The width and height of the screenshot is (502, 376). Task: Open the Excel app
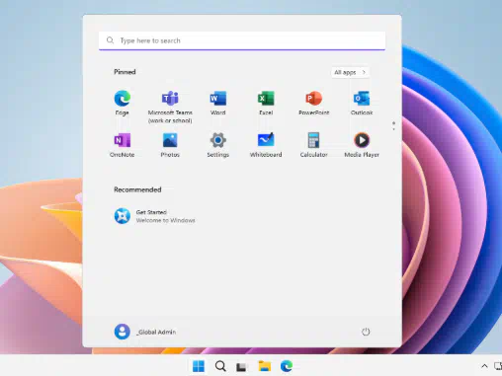(266, 103)
